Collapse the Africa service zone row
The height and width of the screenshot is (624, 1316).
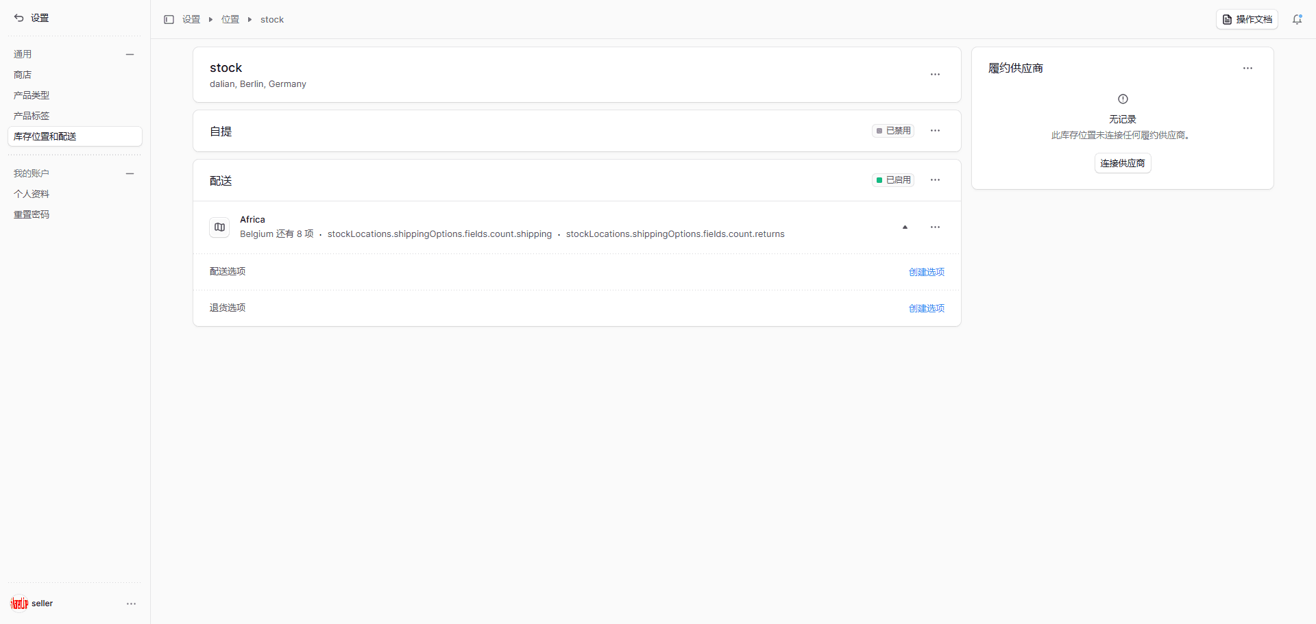tap(905, 227)
